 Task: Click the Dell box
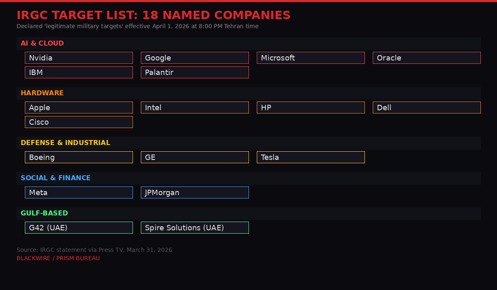pos(427,108)
